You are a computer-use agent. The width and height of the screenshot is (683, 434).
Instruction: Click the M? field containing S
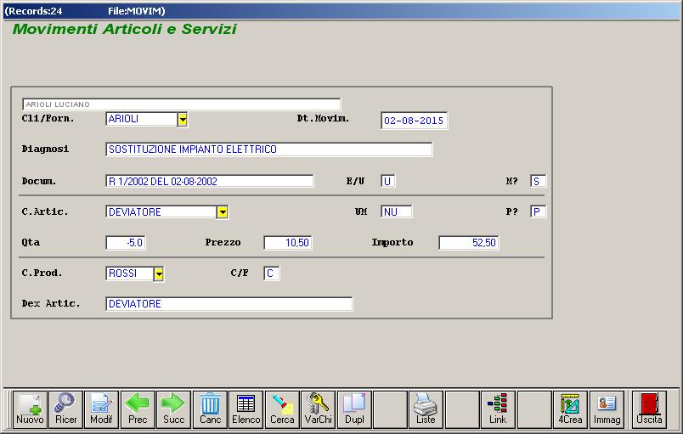(538, 181)
